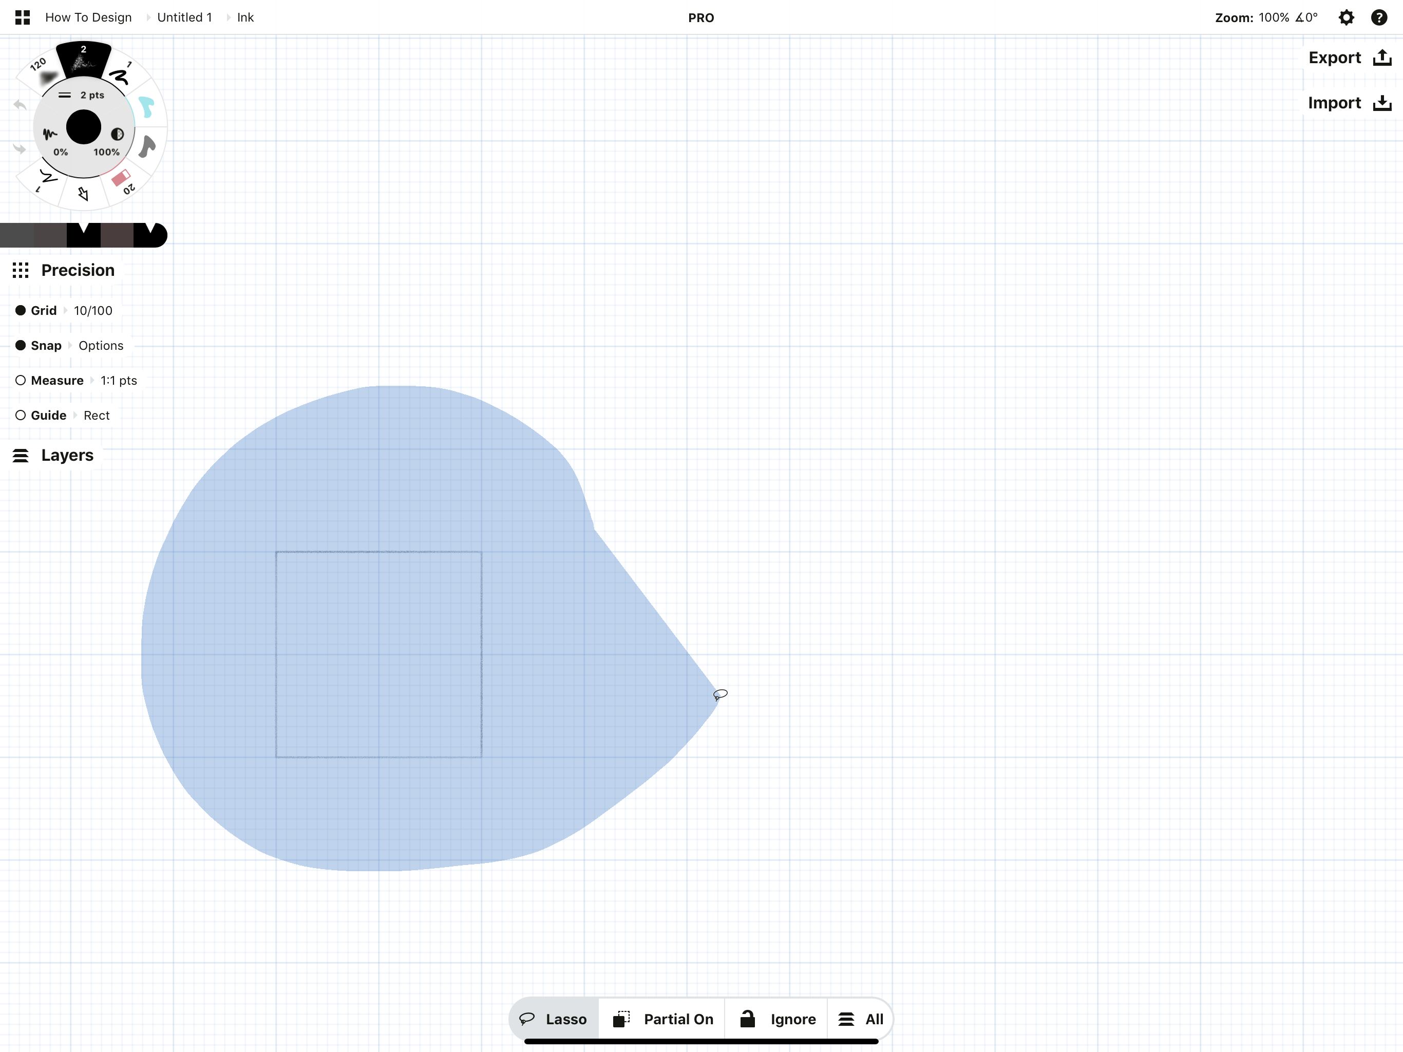Click the lasso selection tool icon

[x=527, y=1018]
